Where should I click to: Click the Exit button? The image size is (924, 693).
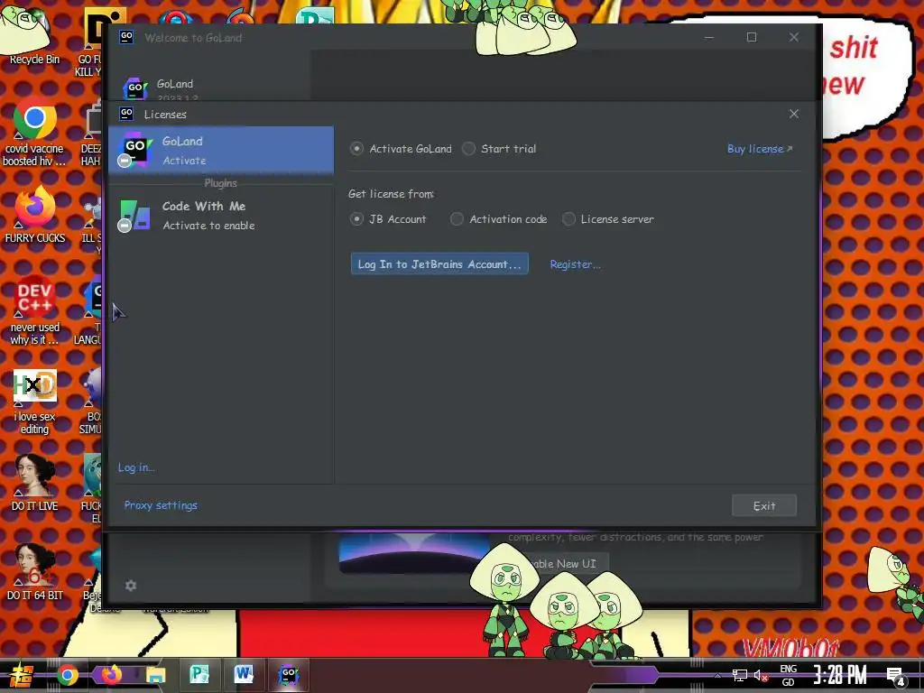tap(764, 505)
